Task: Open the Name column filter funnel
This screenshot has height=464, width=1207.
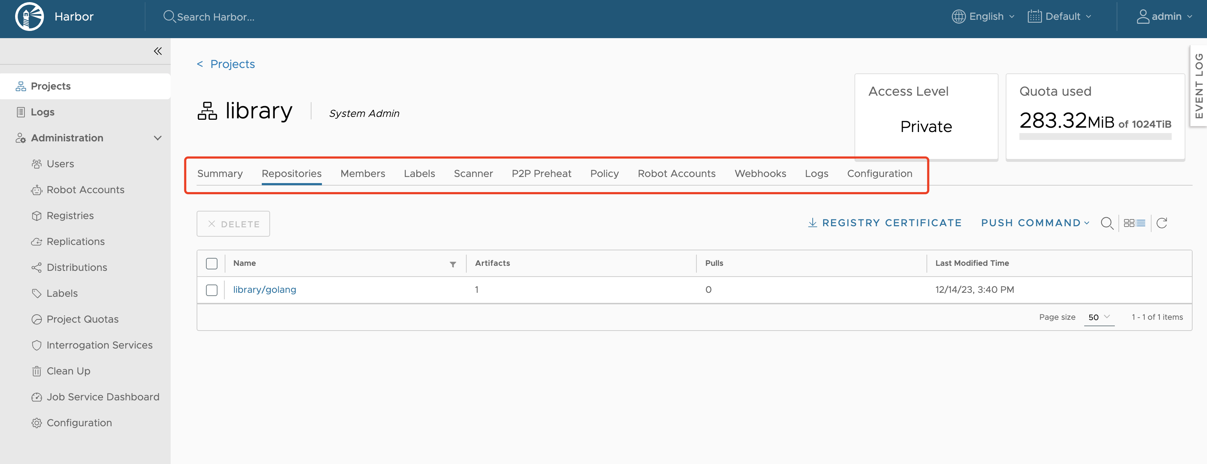Action: pos(453,264)
